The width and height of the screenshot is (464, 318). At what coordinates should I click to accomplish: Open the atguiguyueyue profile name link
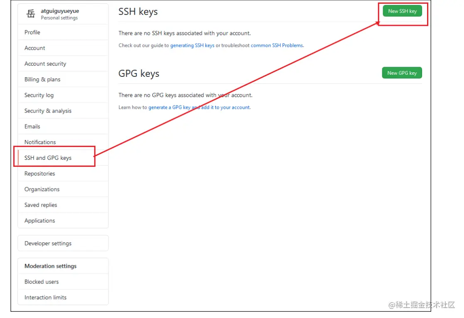[x=60, y=11]
